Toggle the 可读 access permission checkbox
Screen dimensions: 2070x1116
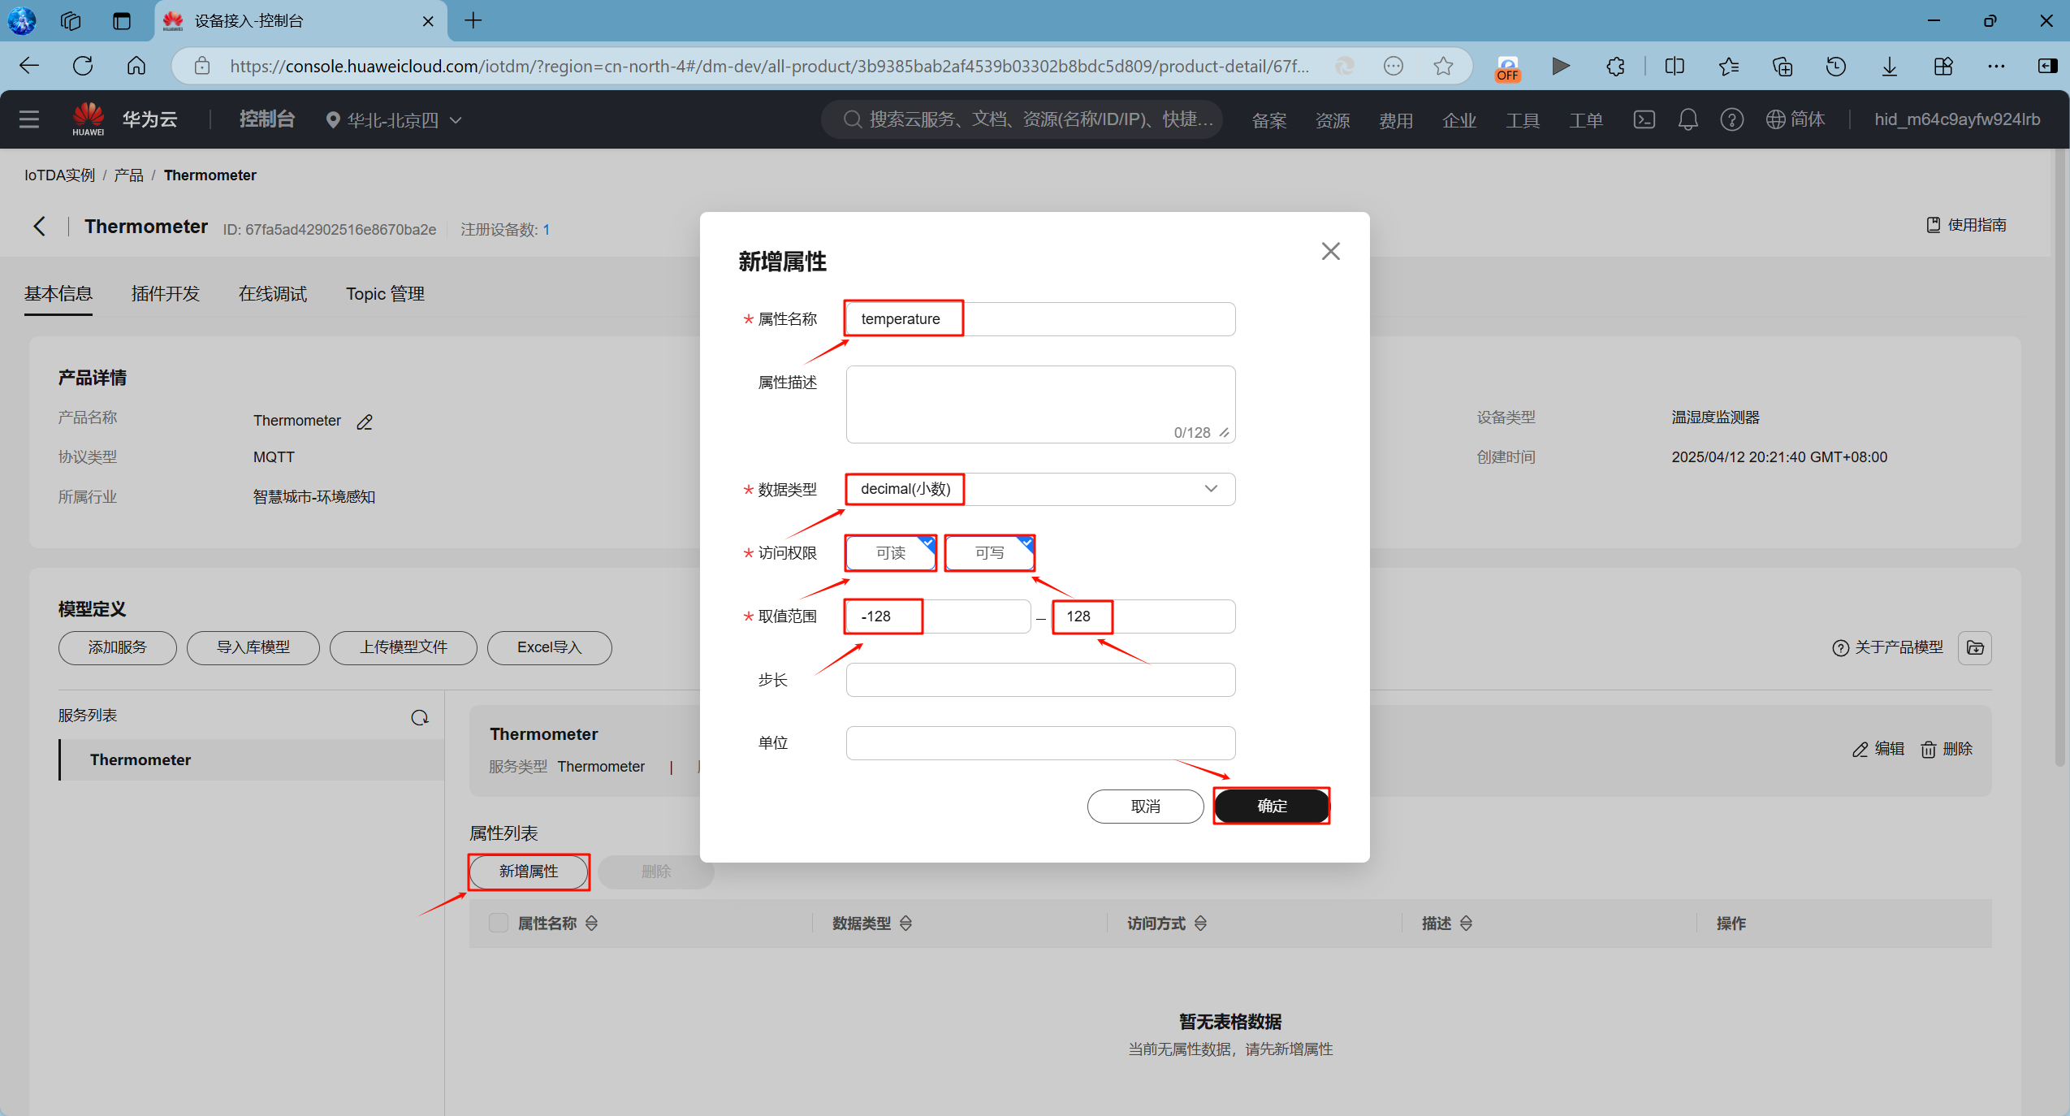coord(889,553)
